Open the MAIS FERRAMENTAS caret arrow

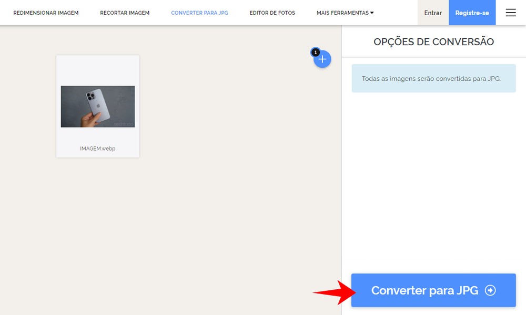372,13
